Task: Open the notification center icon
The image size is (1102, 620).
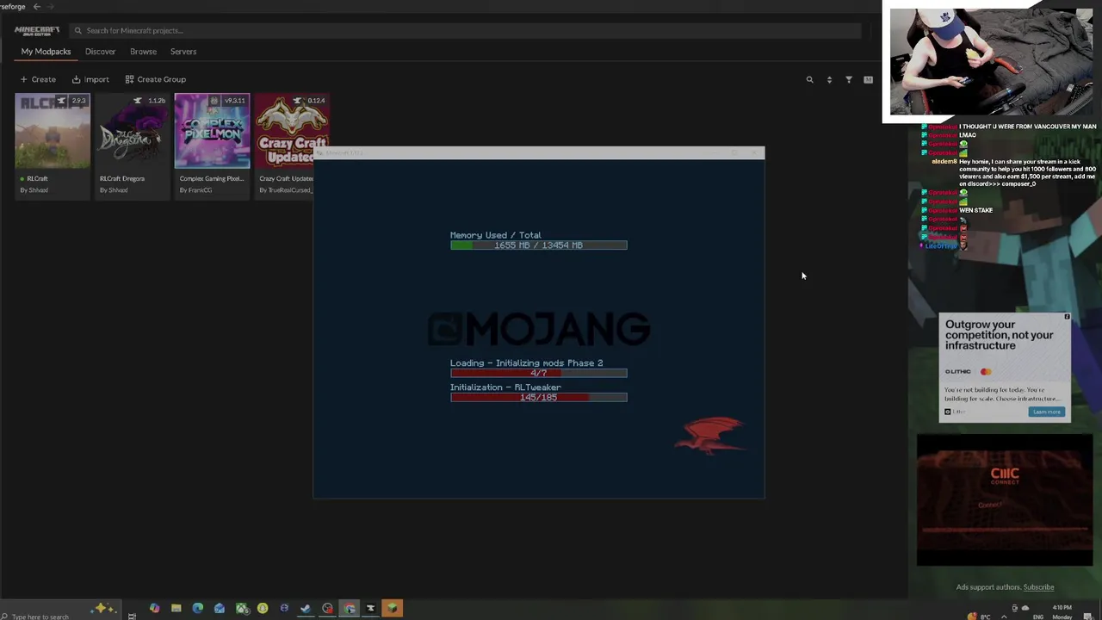Action: pyautogui.click(x=1089, y=616)
